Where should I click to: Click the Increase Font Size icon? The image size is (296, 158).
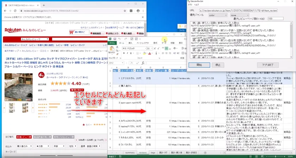point(155,48)
